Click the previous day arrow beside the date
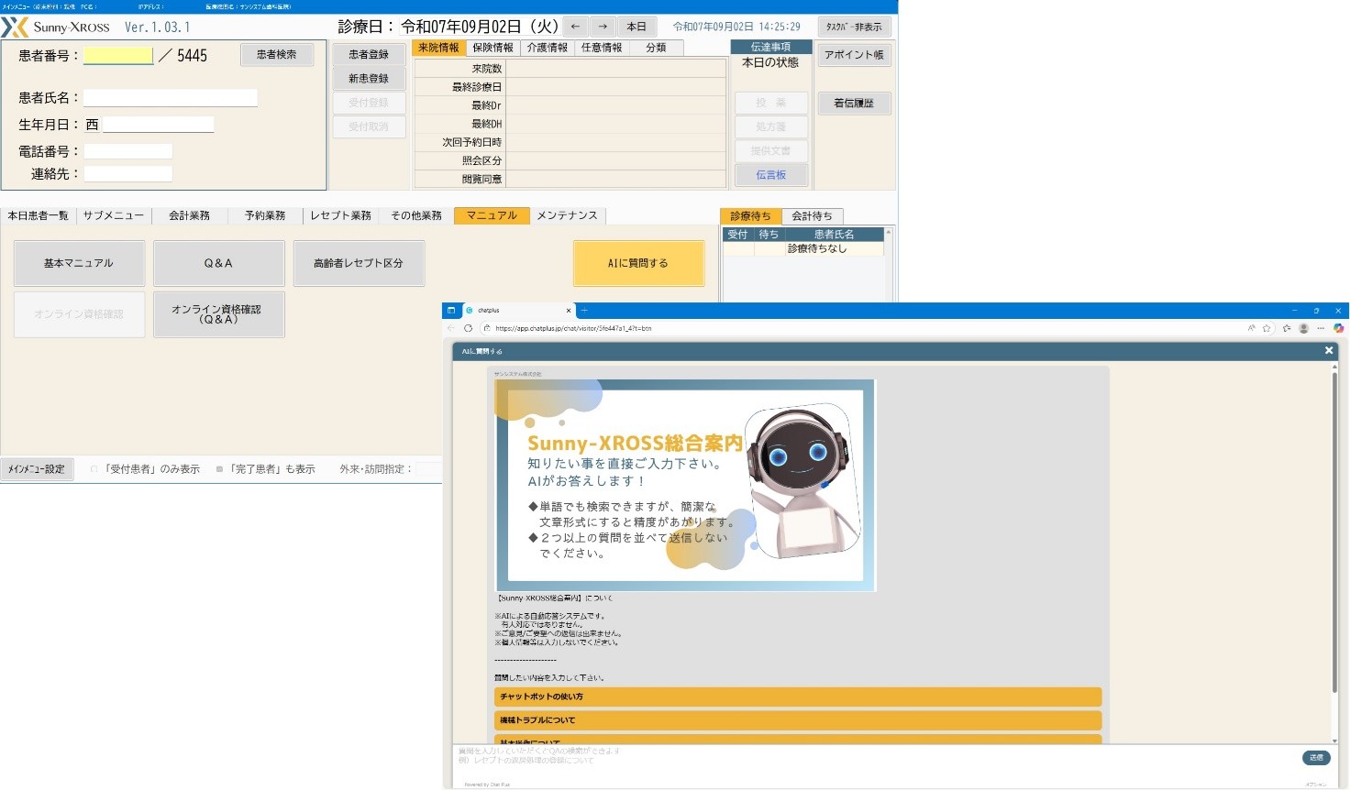Viewport: 1350px width, 790px height. tap(575, 27)
